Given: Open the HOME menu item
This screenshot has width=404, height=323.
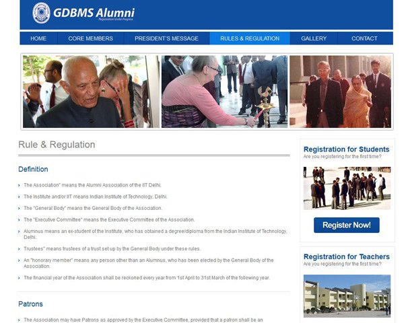Looking at the screenshot, I should tap(38, 38).
